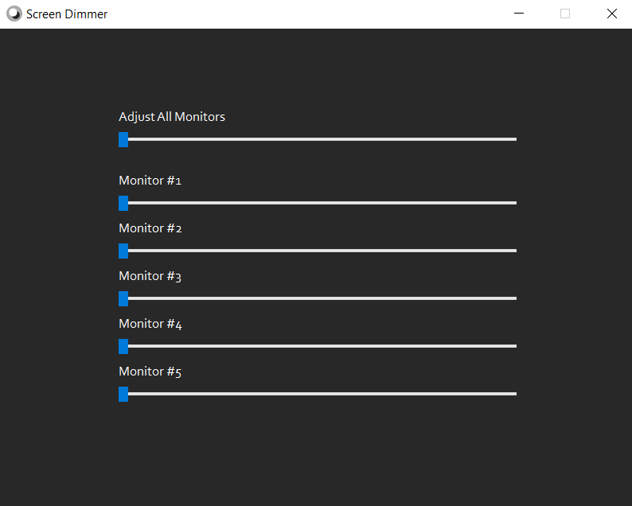
Task: Click the 'Monitor #1' label
Action: click(x=150, y=181)
